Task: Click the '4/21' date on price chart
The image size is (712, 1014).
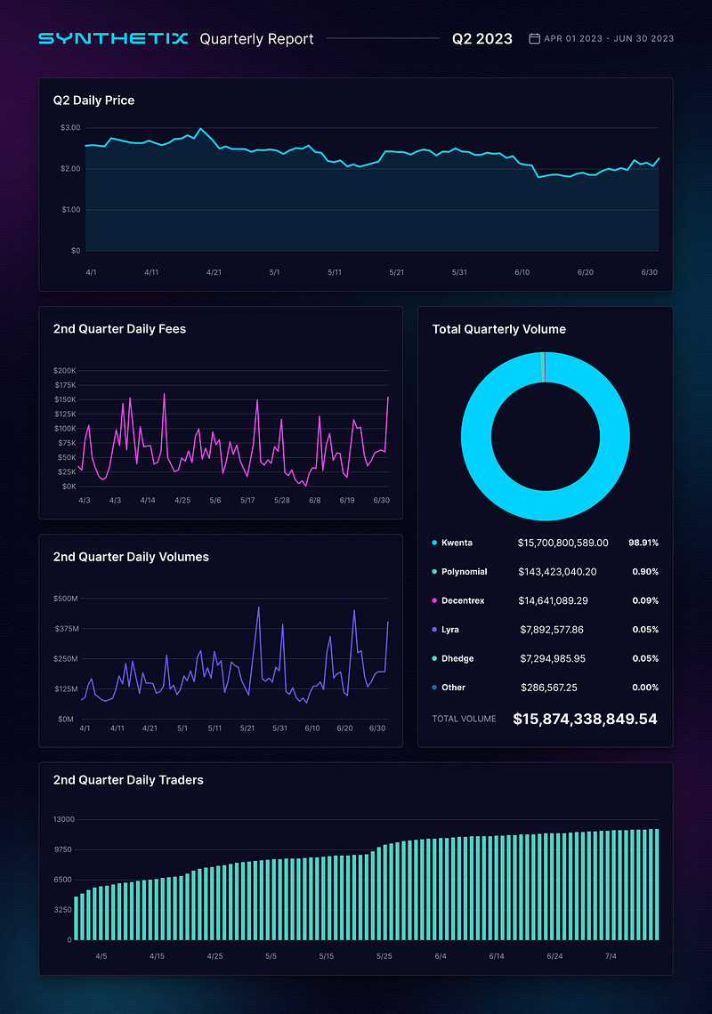Action: click(x=214, y=272)
